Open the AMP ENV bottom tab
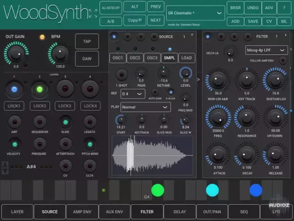294x221 pixels. 82,212
